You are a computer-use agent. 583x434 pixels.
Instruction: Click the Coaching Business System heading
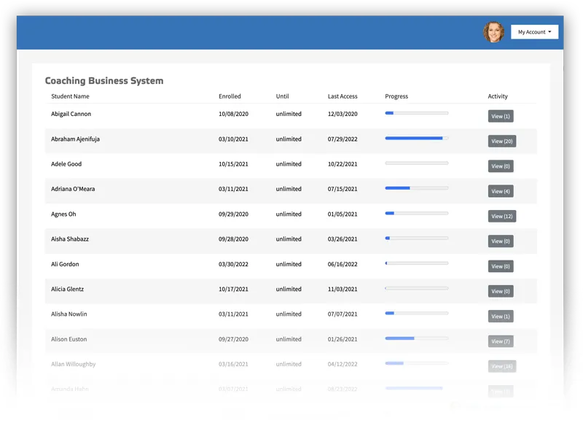[104, 81]
